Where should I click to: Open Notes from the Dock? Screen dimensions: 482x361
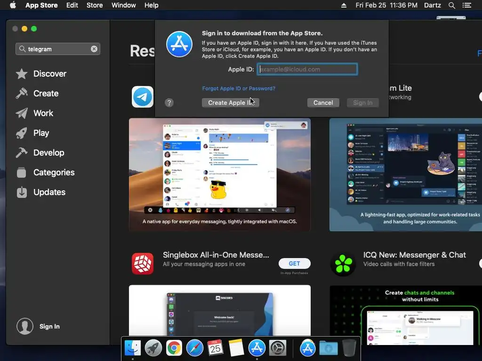[x=236, y=348]
